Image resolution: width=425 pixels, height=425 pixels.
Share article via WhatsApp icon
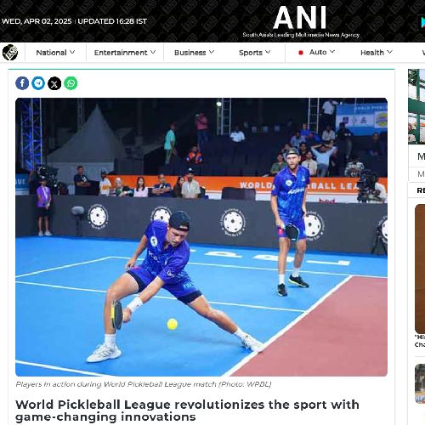(x=71, y=83)
